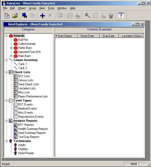Collapse the Check Lists category
Viewport: 151px width, 167px height.
click(x=7, y=72)
